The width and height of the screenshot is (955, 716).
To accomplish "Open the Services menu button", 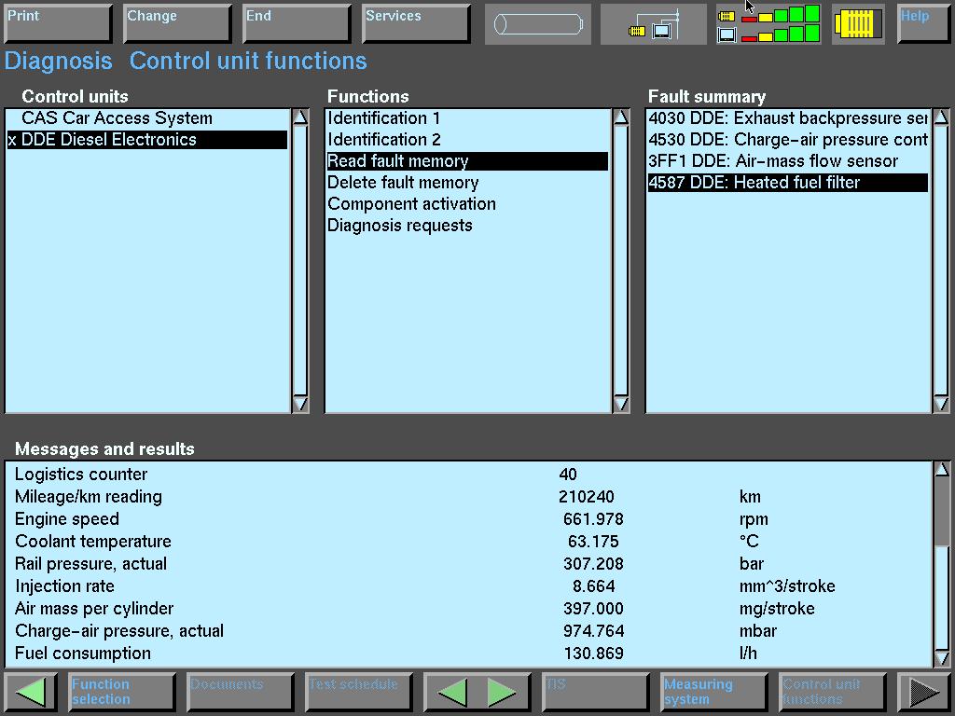I will [415, 23].
